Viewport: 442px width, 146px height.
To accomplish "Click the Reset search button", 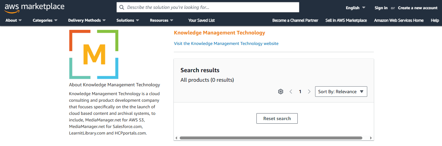I will point(277,118).
